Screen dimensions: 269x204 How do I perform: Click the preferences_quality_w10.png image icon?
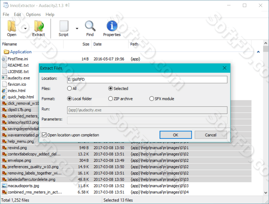coord(4,167)
